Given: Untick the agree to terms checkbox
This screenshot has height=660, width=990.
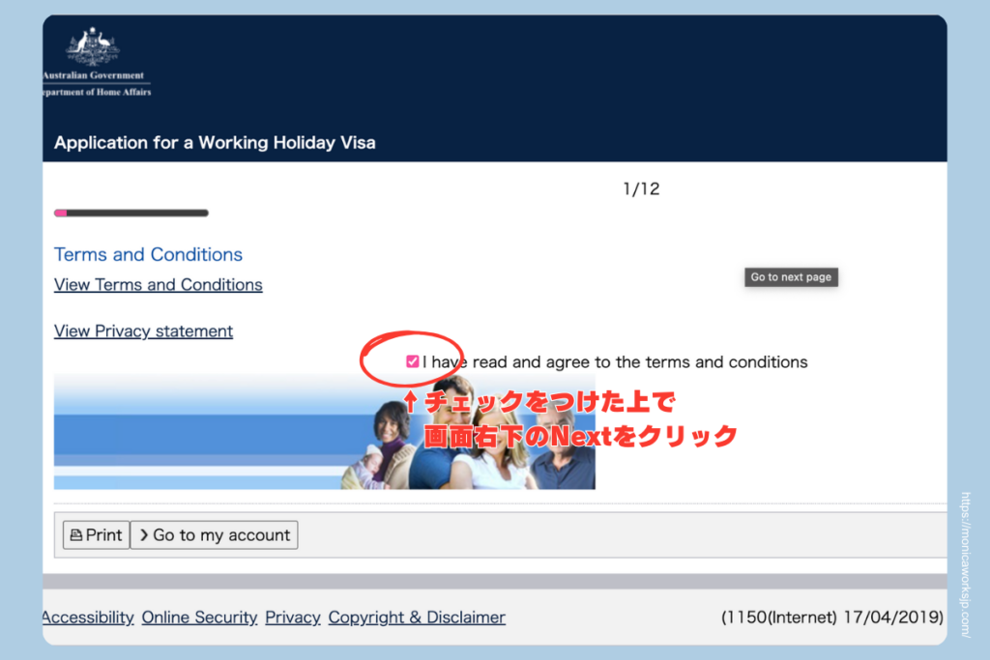Looking at the screenshot, I should click(x=412, y=361).
